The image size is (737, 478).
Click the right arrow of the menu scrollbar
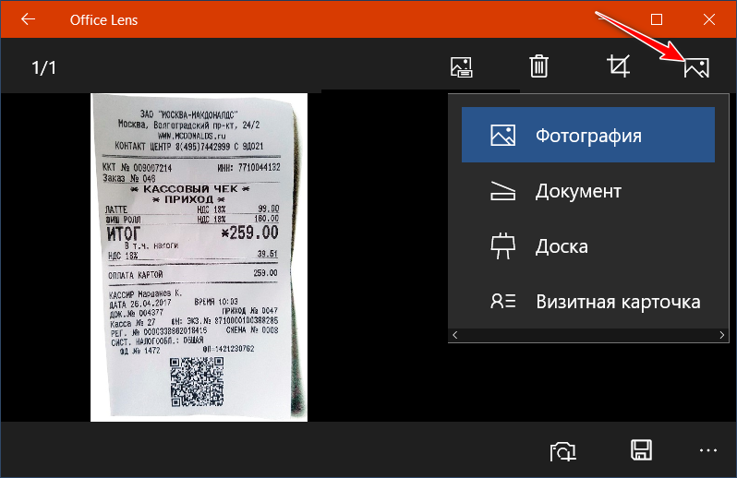(x=722, y=335)
